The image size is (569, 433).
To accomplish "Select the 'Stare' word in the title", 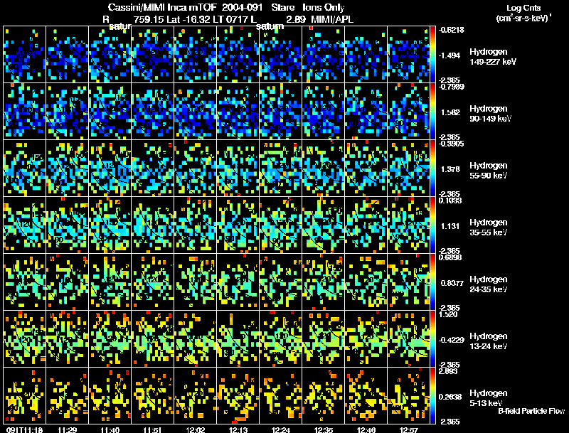I will coord(282,8).
